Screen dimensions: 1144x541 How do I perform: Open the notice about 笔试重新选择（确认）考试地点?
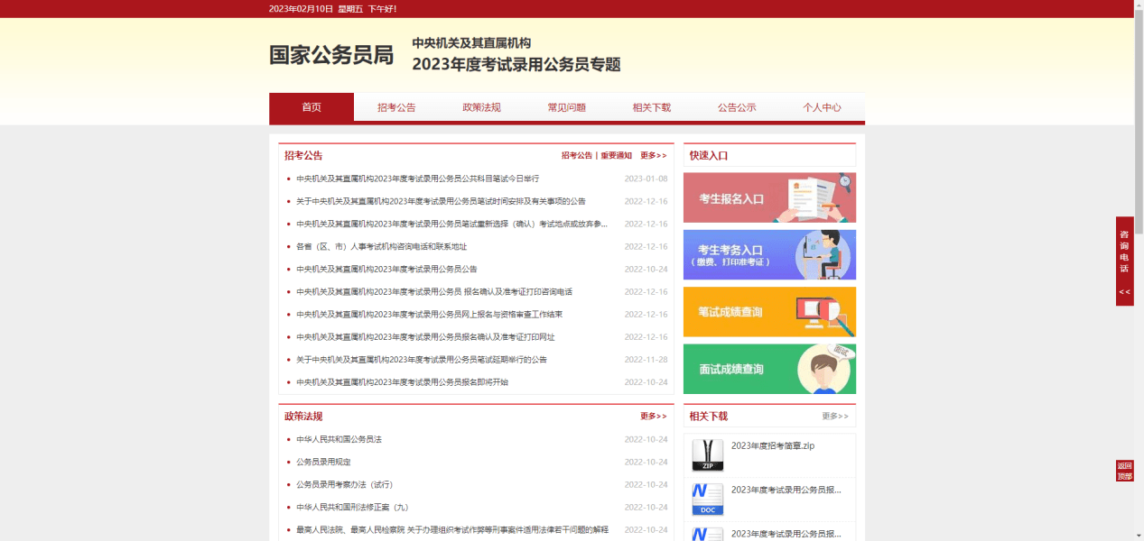451,224
